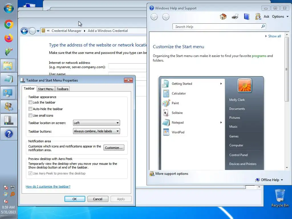Expand the breadcrumb double-chevron in address bar
292x219 pixels.
pyautogui.click(x=48, y=31)
